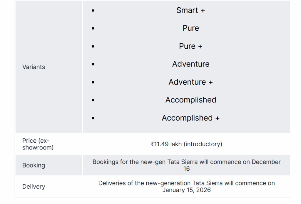Click the 'Delivery' row label
The height and width of the screenshot is (204, 301).
(34, 187)
